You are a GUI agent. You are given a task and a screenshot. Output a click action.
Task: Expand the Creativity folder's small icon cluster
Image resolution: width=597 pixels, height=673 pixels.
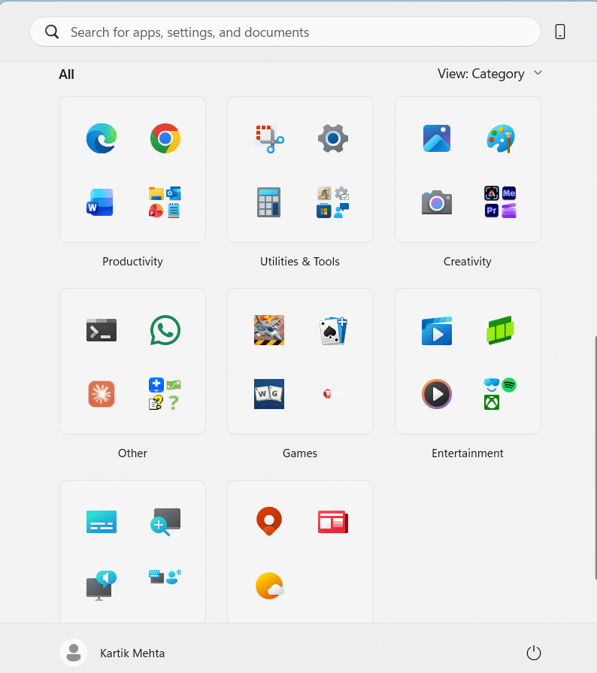[500, 202]
